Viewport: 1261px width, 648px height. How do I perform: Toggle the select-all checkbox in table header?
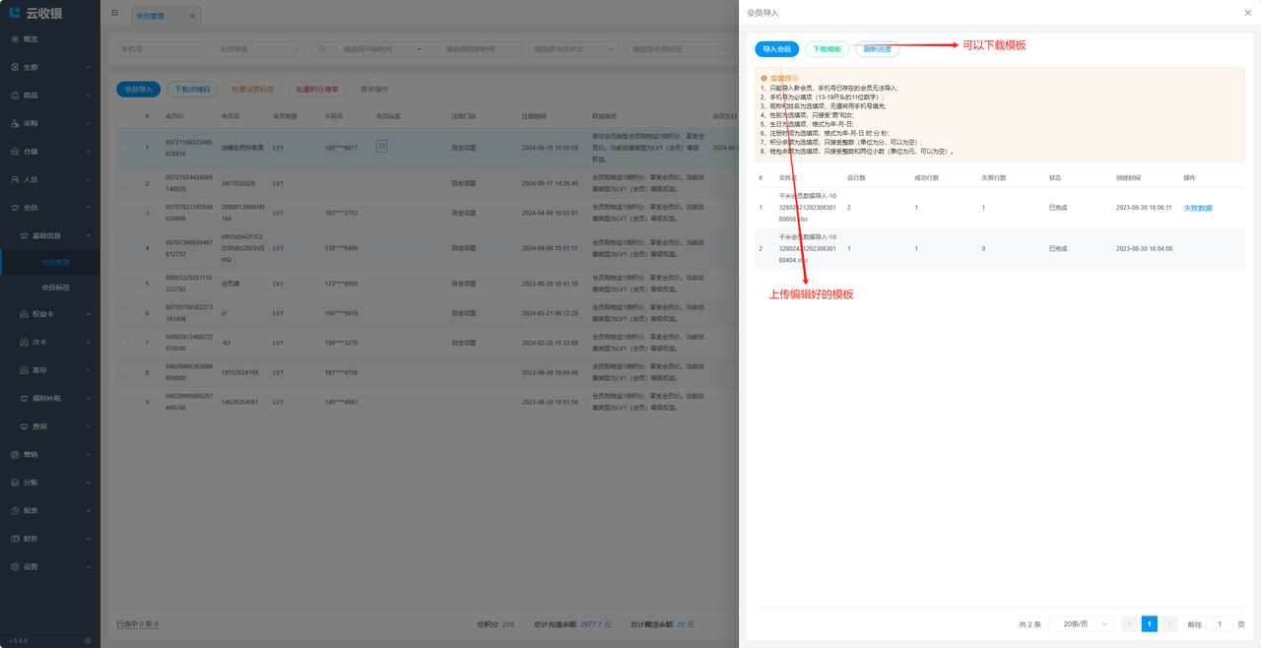[124, 116]
